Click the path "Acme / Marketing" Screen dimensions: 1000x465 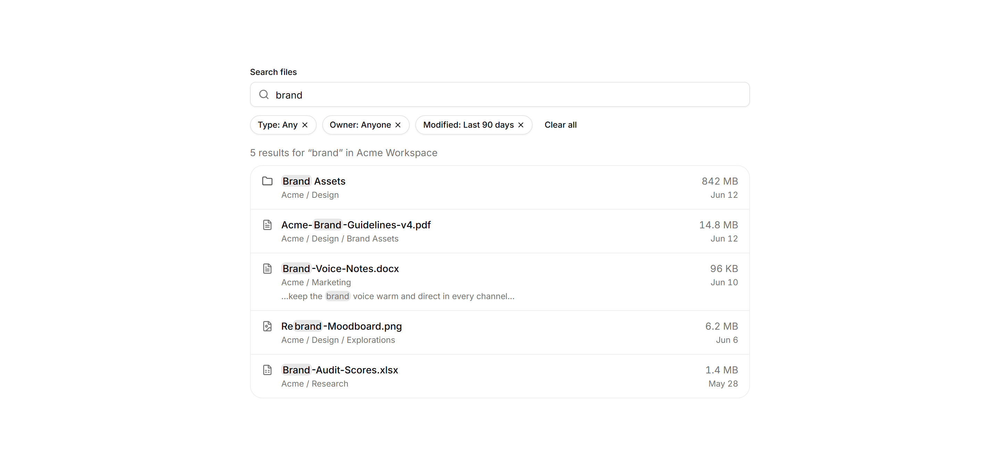pos(316,283)
